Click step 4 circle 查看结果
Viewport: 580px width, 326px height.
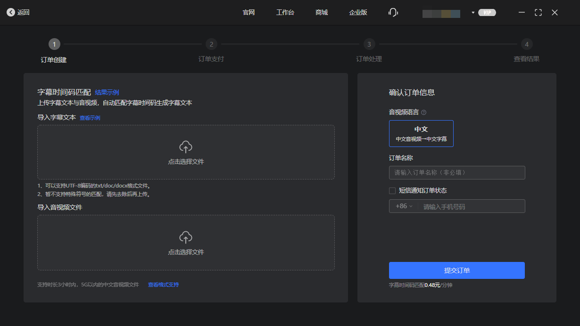pyautogui.click(x=526, y=44)
